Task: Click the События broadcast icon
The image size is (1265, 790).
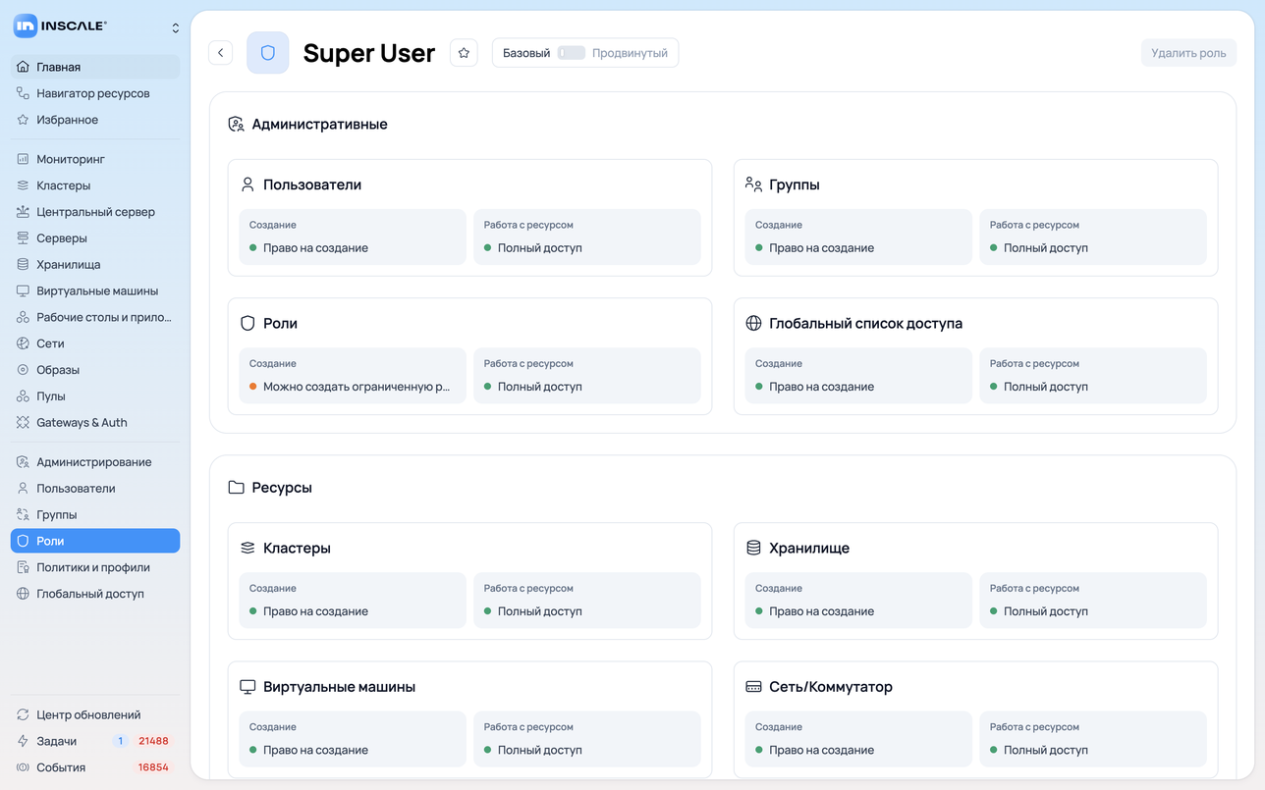Action: [23, 767]
